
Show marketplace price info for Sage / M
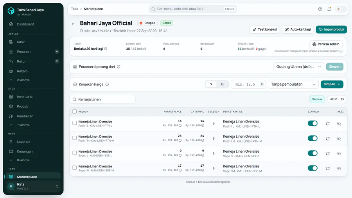(x=180, y=170)
